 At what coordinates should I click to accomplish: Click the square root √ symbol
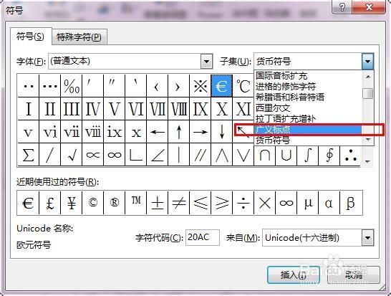[72, 155]
